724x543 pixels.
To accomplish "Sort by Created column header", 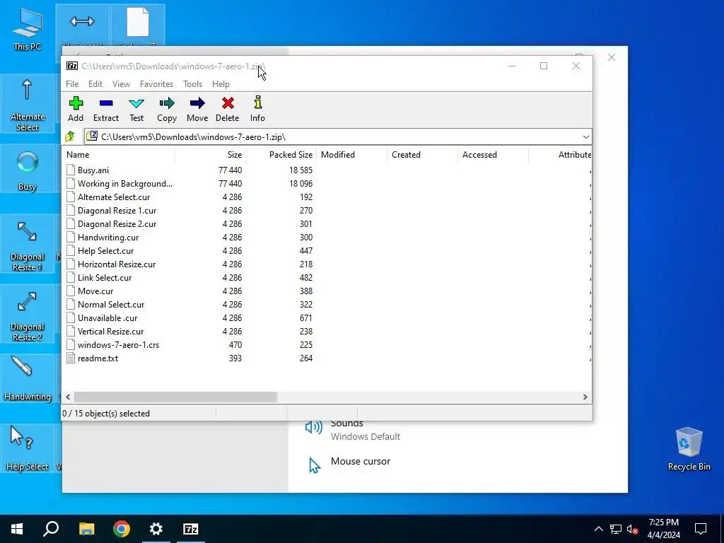I will (423, 155).
